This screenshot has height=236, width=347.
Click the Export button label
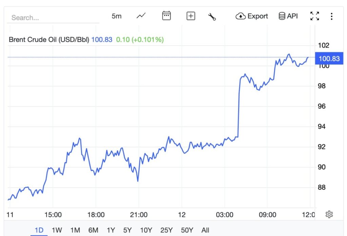tap(258, 16)
